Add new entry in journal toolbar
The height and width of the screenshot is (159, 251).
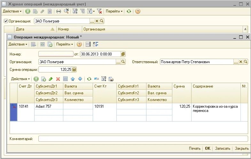[28, 11]
